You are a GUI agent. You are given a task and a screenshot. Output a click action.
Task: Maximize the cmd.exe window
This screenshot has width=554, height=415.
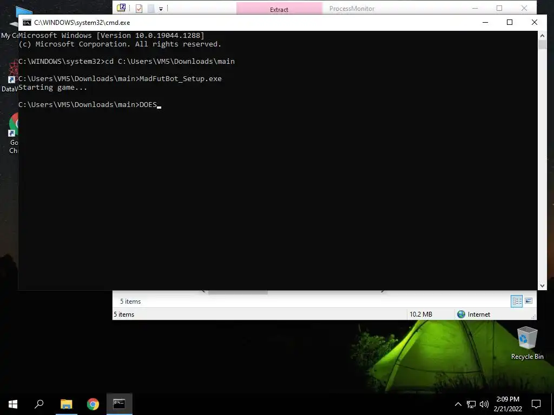click(x=510, y=22)
